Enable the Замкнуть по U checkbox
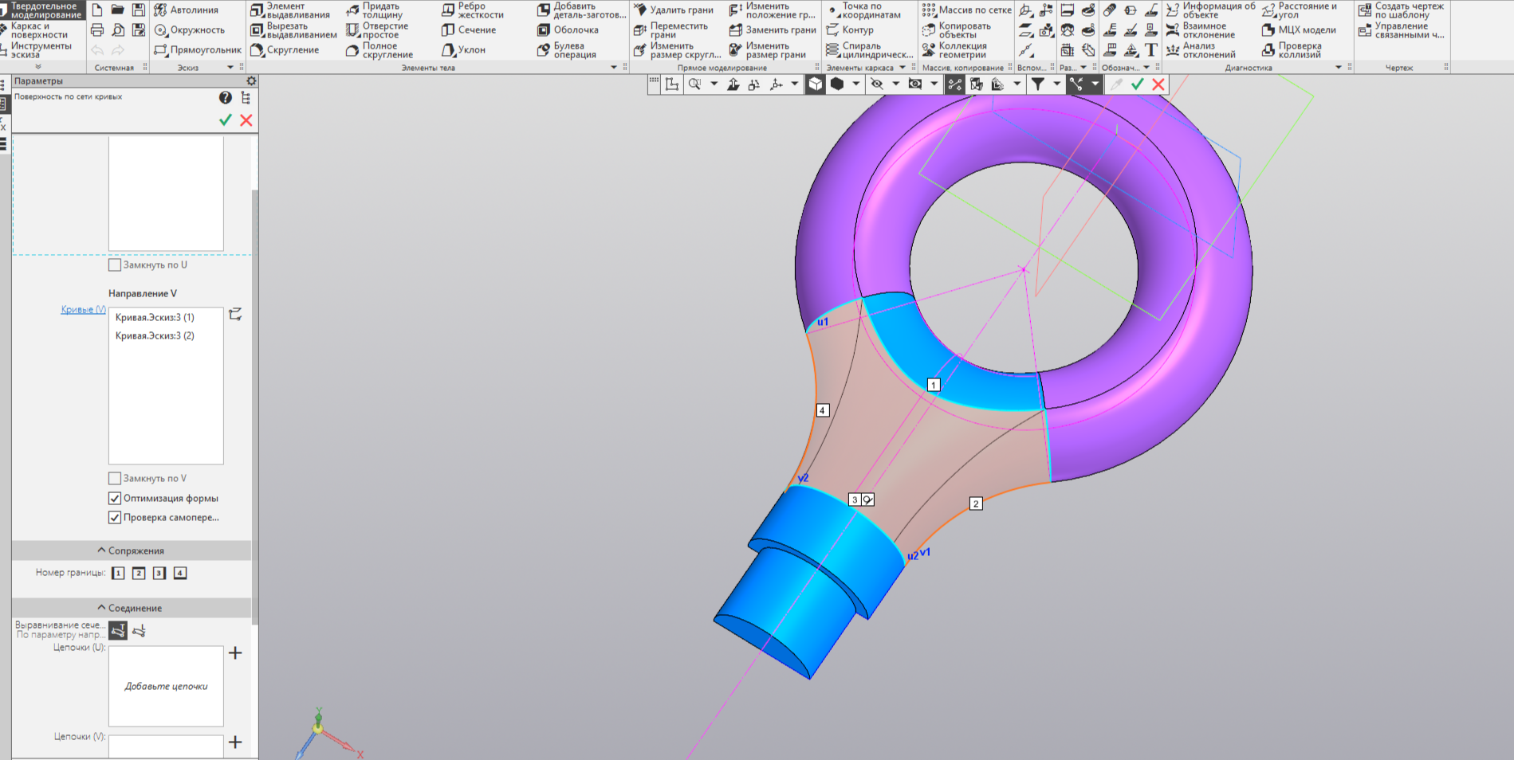Screen dimensions: 1514x760 click(x=115, y=264)
